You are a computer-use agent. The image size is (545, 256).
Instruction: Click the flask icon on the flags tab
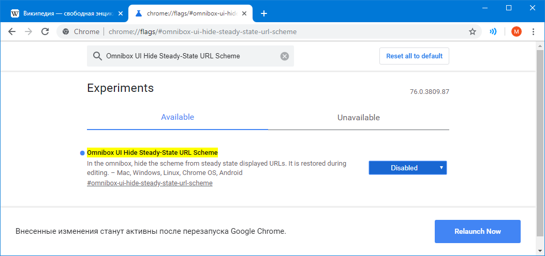[x=139, y=13]
